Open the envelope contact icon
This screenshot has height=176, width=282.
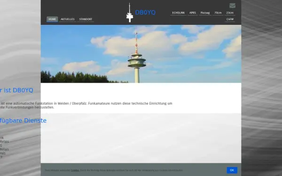click(232, 6)
